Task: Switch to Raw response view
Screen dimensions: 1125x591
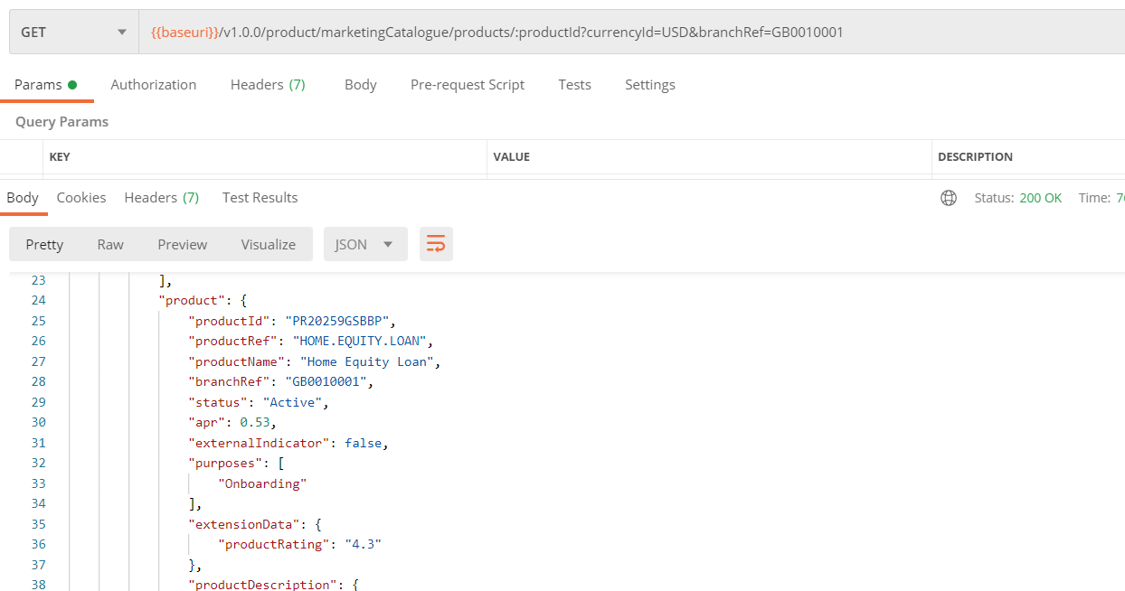Action: (x=110, y=244)
